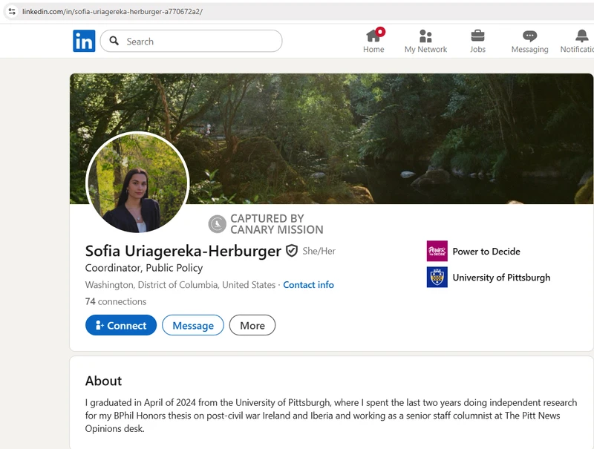Click the name Sofia Uriagereka-Herburger
The width and height of the screenshot is (594, 449).
(183, 251)
